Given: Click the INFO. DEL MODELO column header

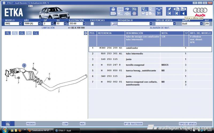Looking at the screenshot, I should (x=200, y=33).
